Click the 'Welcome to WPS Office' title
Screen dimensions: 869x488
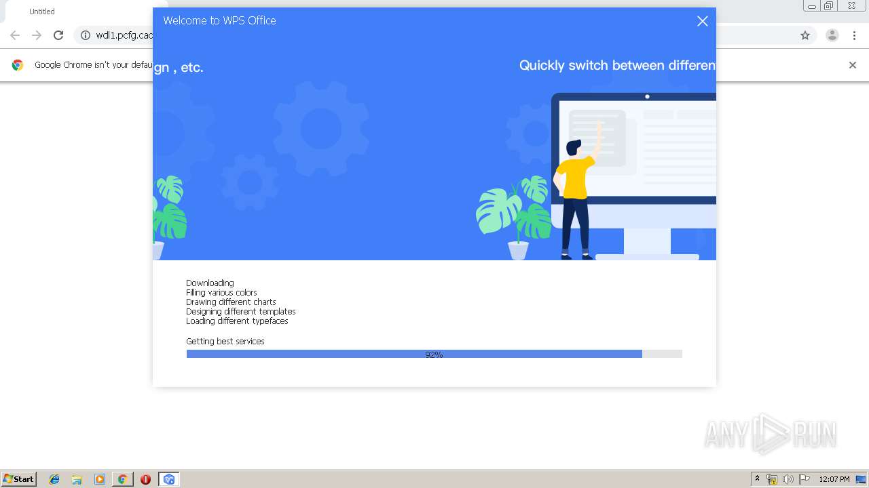pyautogui.click(x=219, y=21)
